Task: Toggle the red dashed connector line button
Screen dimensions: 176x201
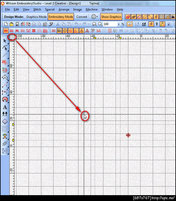Action: (150, 17)
